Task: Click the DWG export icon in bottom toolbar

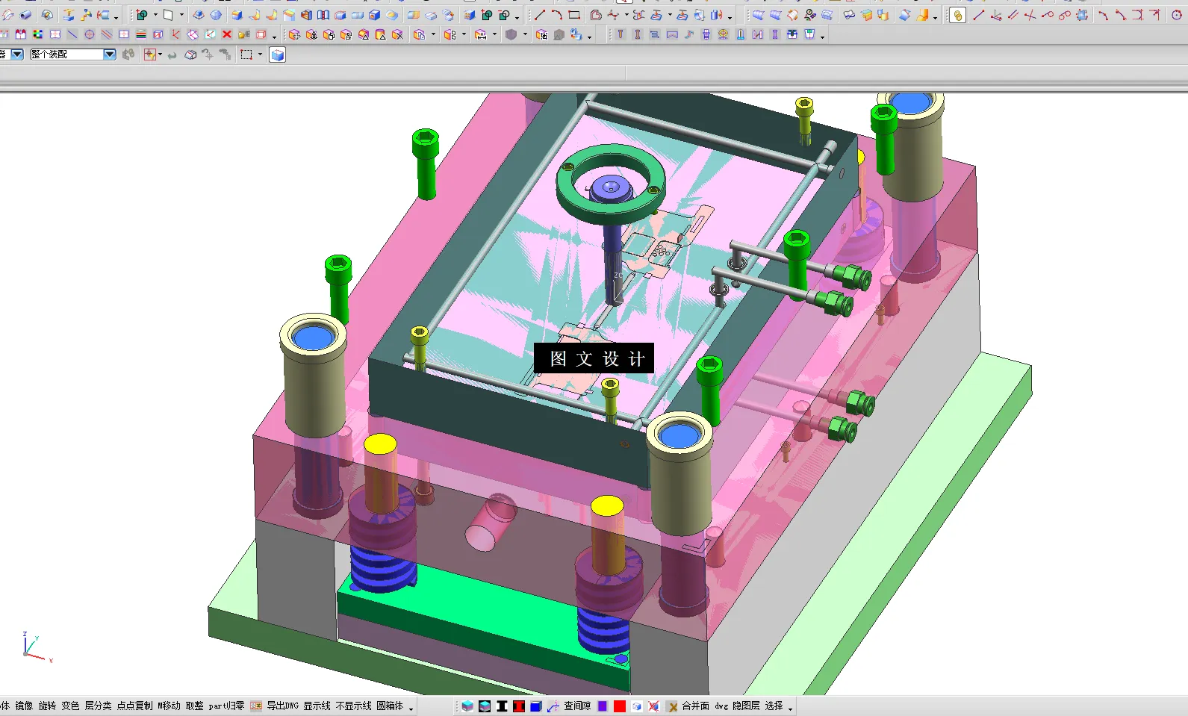Action: click(256, 706)
